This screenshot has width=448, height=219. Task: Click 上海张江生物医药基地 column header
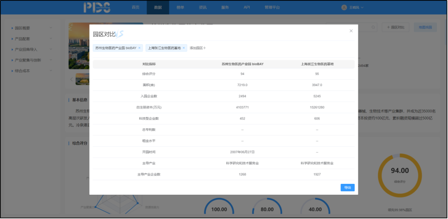point(317,64)
